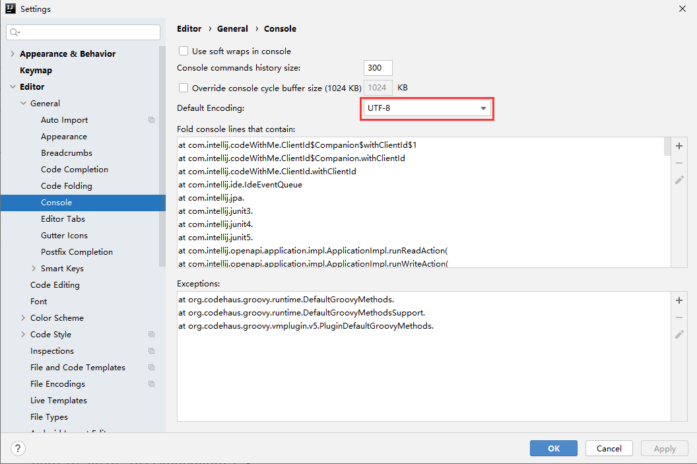Image resolution: width=697 pixels, height=464 pixels.
Task: Confirm settings with OK button
Action: [x=553, y=448]
